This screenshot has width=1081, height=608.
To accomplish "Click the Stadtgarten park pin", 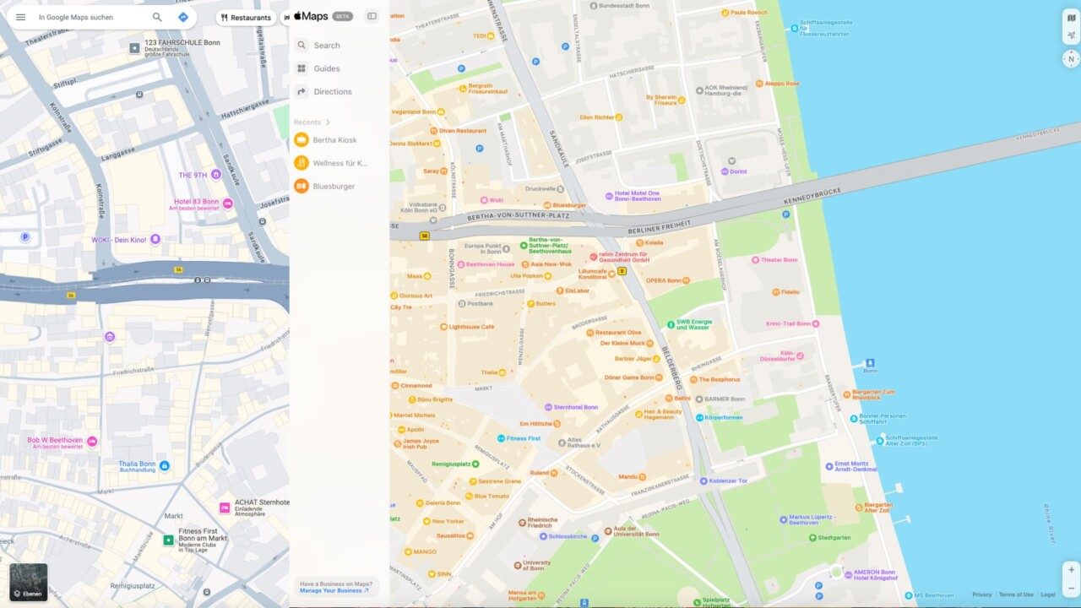I will point(812,537).
